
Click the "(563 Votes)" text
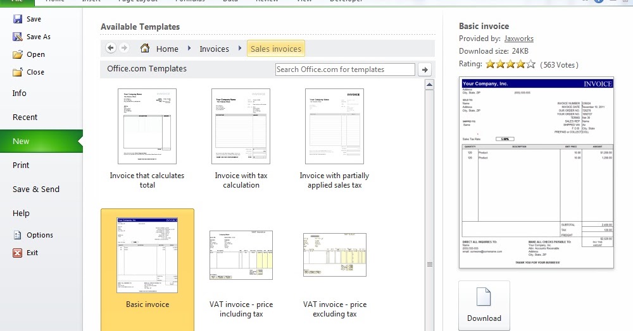[559, 65]
